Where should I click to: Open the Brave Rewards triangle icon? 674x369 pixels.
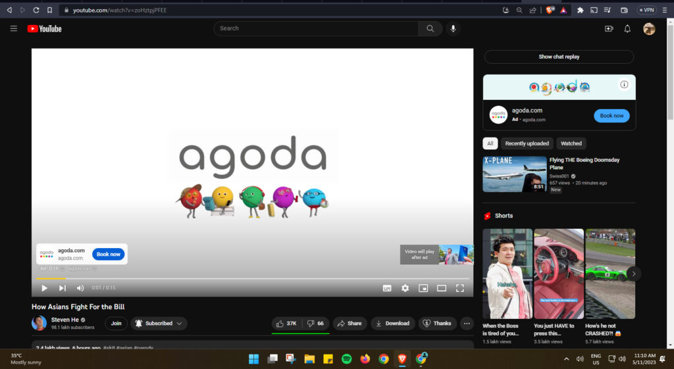(x=563, y=10)
